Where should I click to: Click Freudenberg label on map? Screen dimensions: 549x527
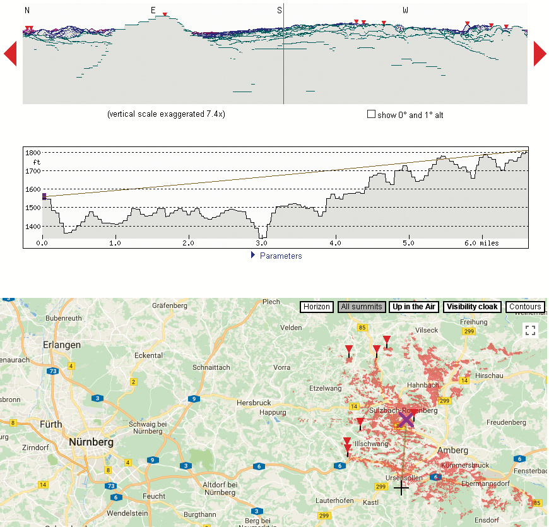(506, 422)
